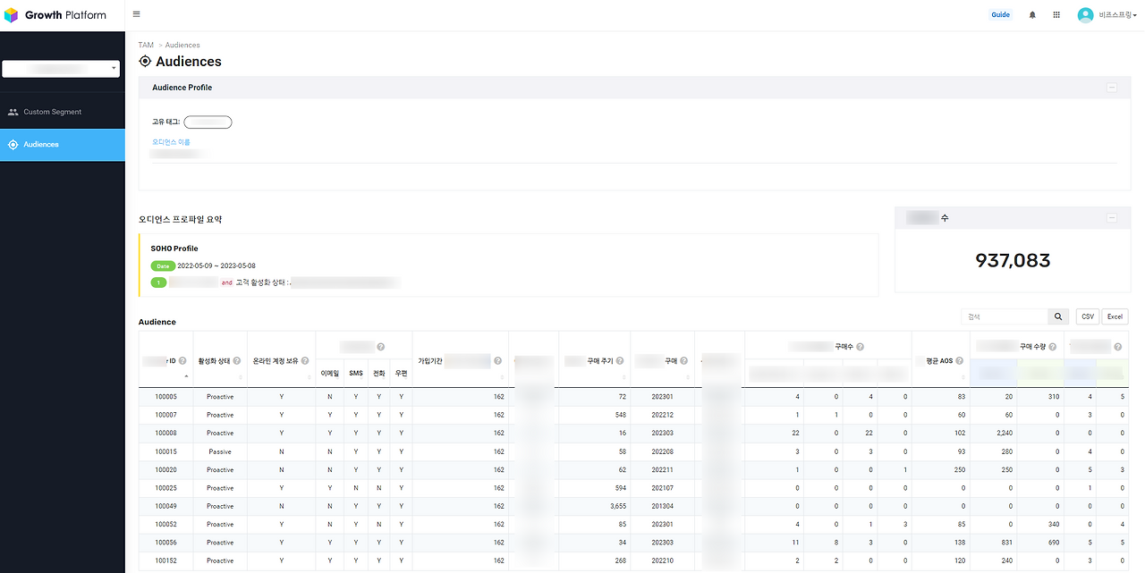
Task: Click the Growth Platform cube logo
Action: 13,14
